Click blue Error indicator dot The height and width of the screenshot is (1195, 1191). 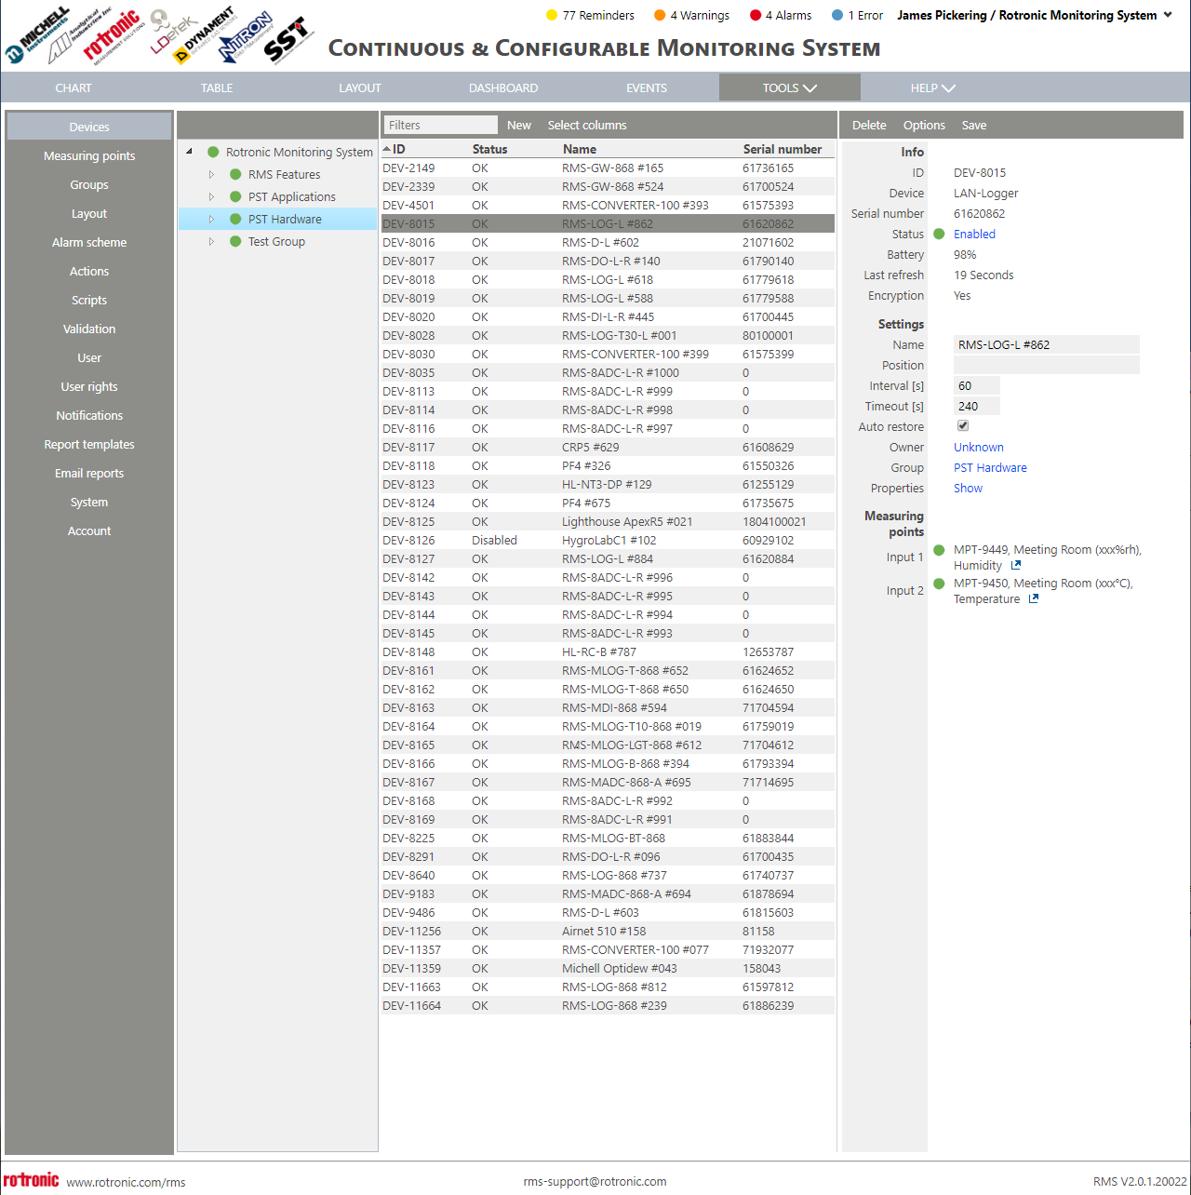837,15
